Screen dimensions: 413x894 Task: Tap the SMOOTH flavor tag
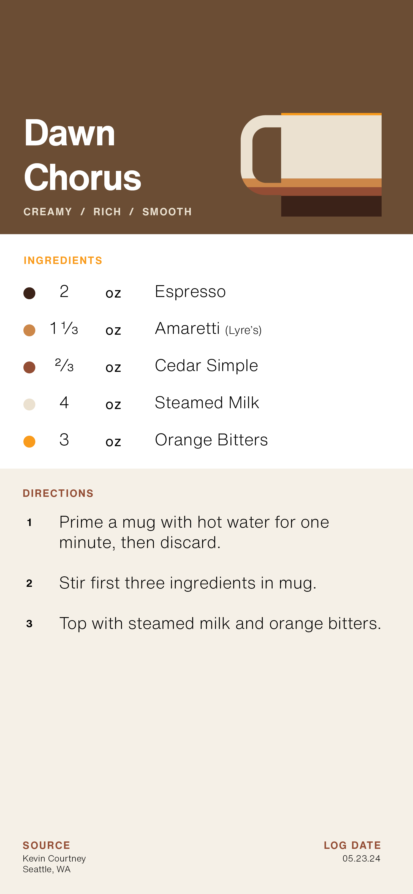[x=167, y=212]
